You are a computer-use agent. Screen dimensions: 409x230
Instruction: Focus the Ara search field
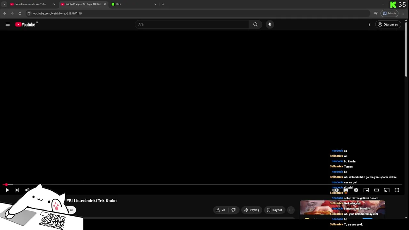pos(192,24)
